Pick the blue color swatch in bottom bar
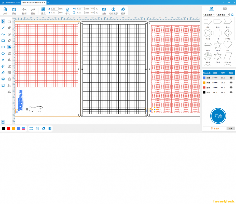The width and height of the screenshot is (236, 204). click(x=18, y=129)
